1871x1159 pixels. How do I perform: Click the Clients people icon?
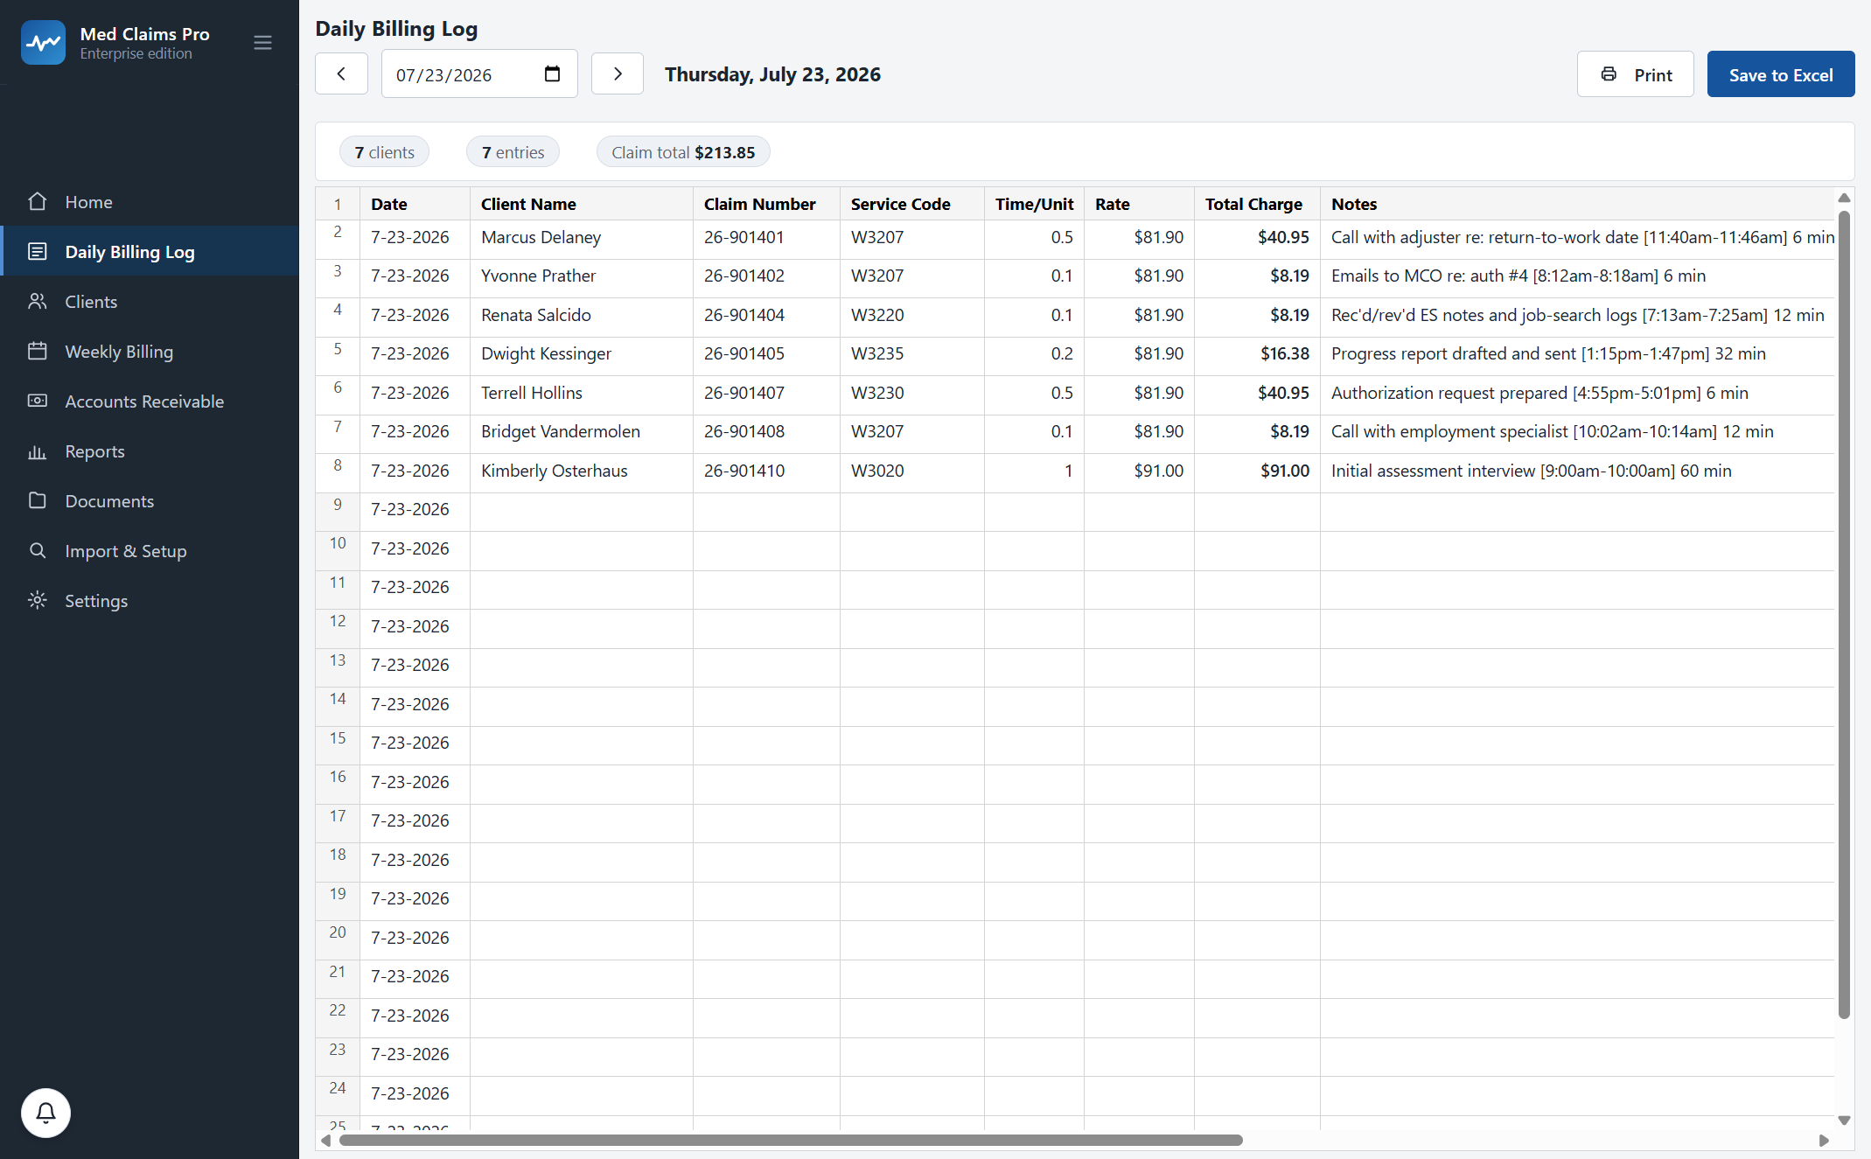point(37,302)
